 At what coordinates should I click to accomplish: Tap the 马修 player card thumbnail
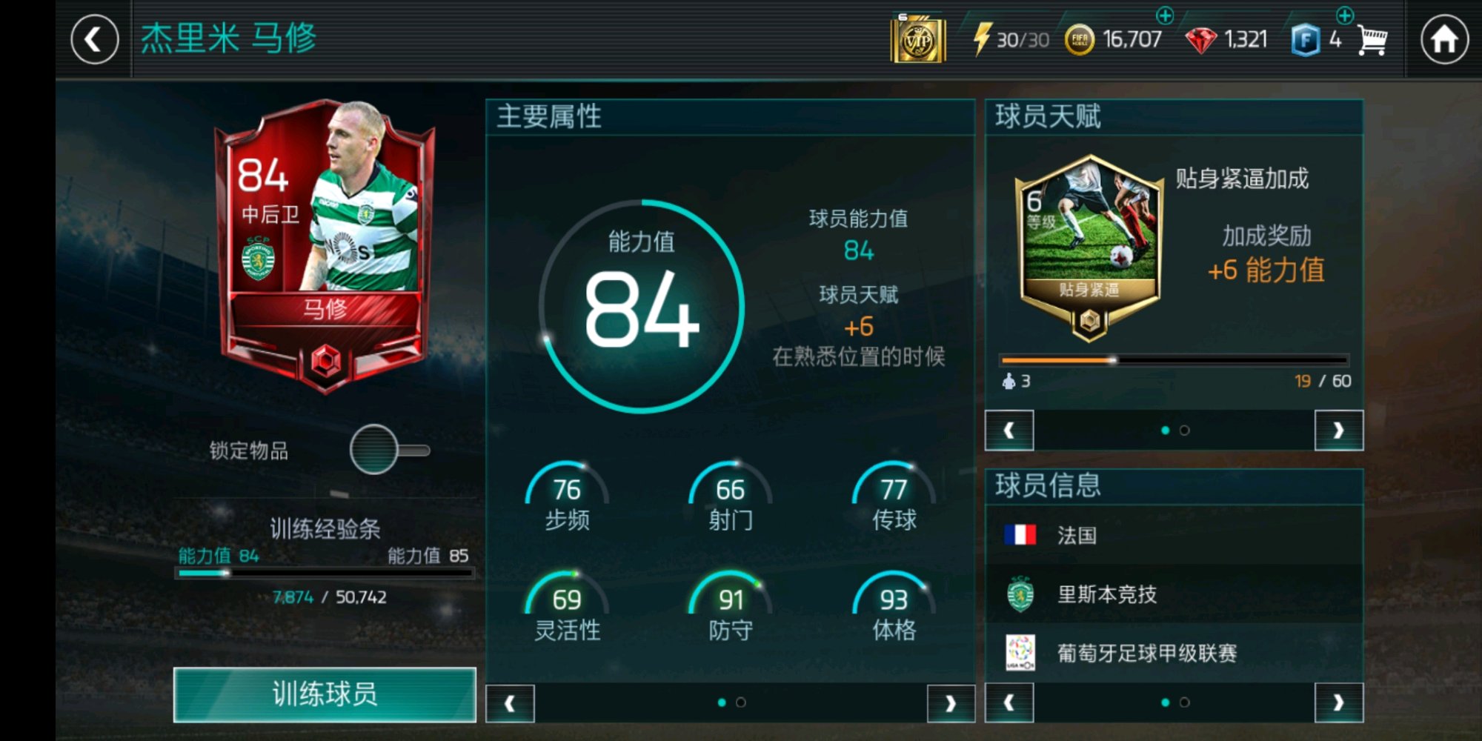click(x=325, y=246)
